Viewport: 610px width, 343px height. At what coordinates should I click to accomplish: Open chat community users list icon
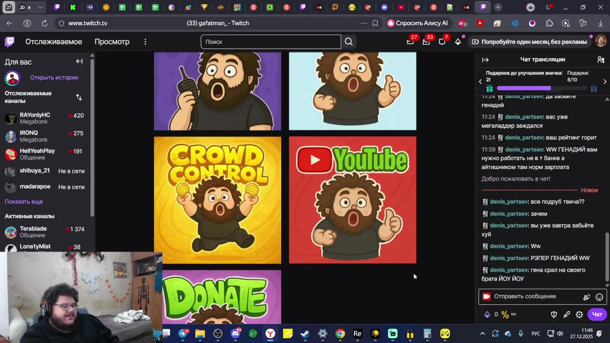click(601, 60)
